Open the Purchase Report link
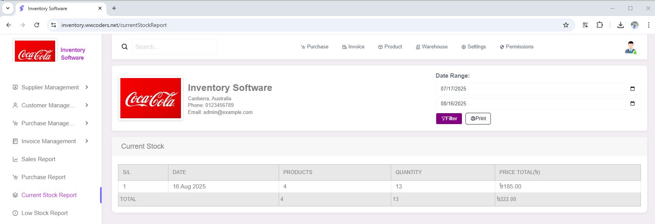655x224 pixels. coord(43,177)
